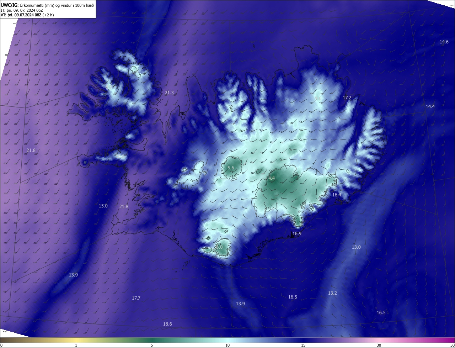Click the 16.5 label farthest southeast

click(x=381, y=313)
